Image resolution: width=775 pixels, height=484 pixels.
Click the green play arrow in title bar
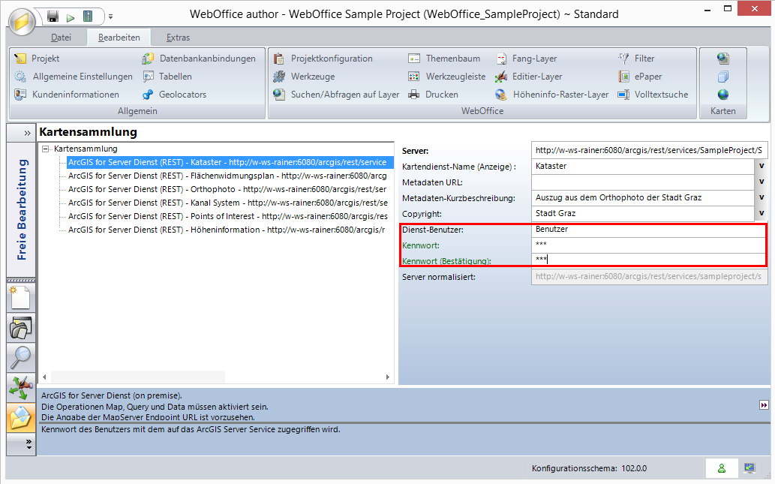(71, 17)
